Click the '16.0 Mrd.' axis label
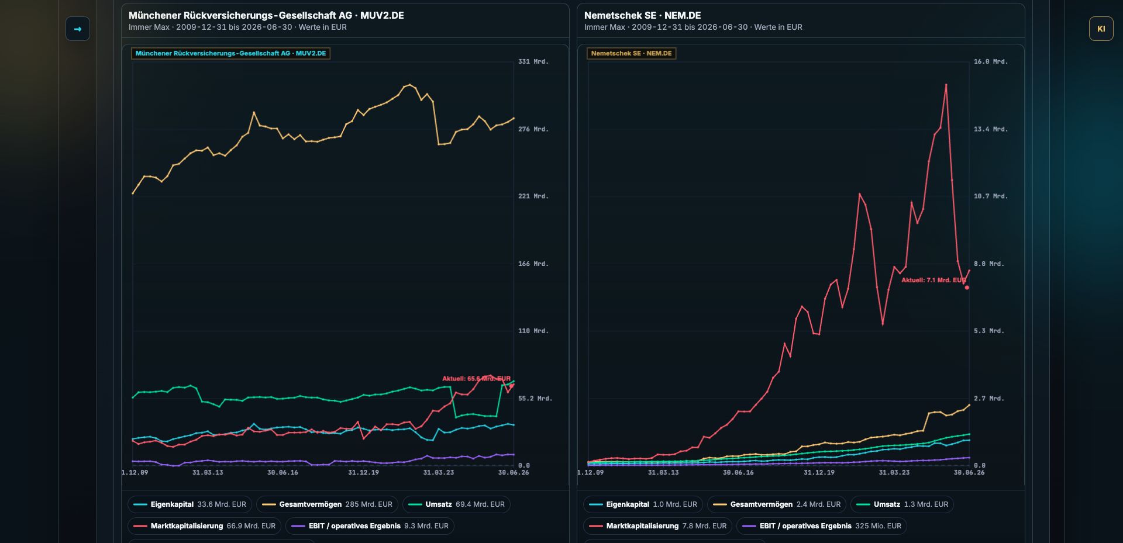The height and width of the screenshot is (543, 1123). pyautogui.click(x=991, y=61)
